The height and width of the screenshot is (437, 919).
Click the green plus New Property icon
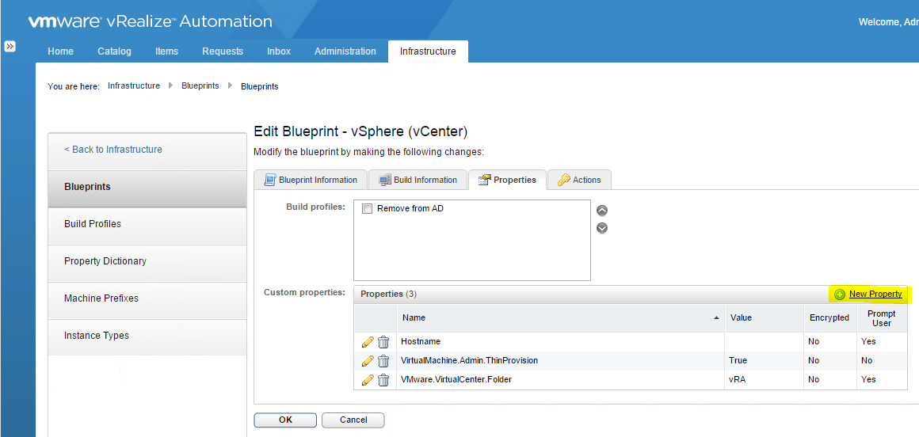pyautogui.click(x=840, y=294)
